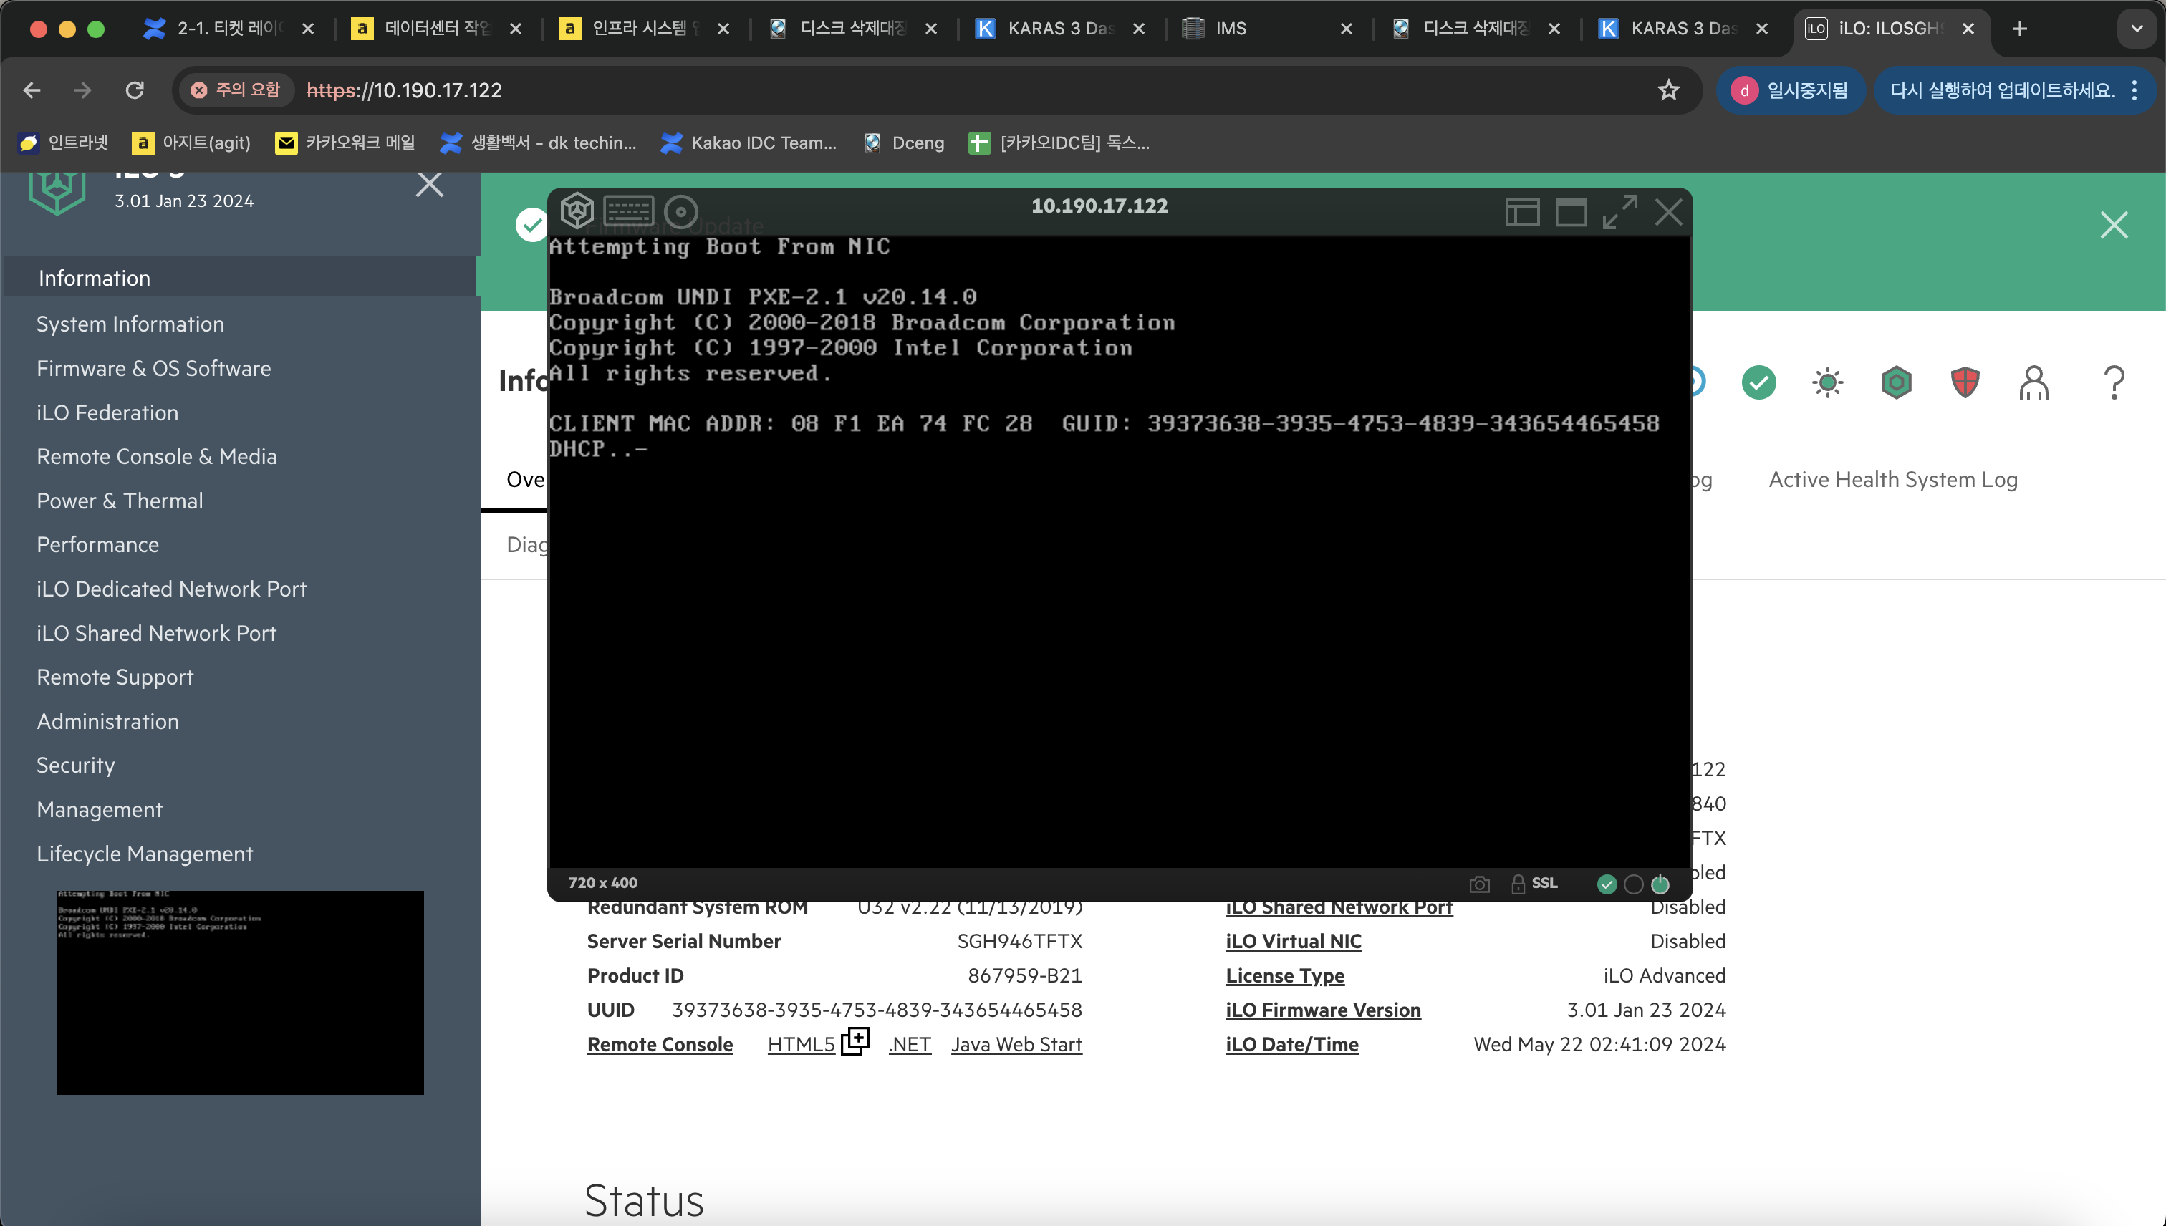Open the License Type link
This screenshot has width=2166, height=1226.
(x=1284, y=976)
